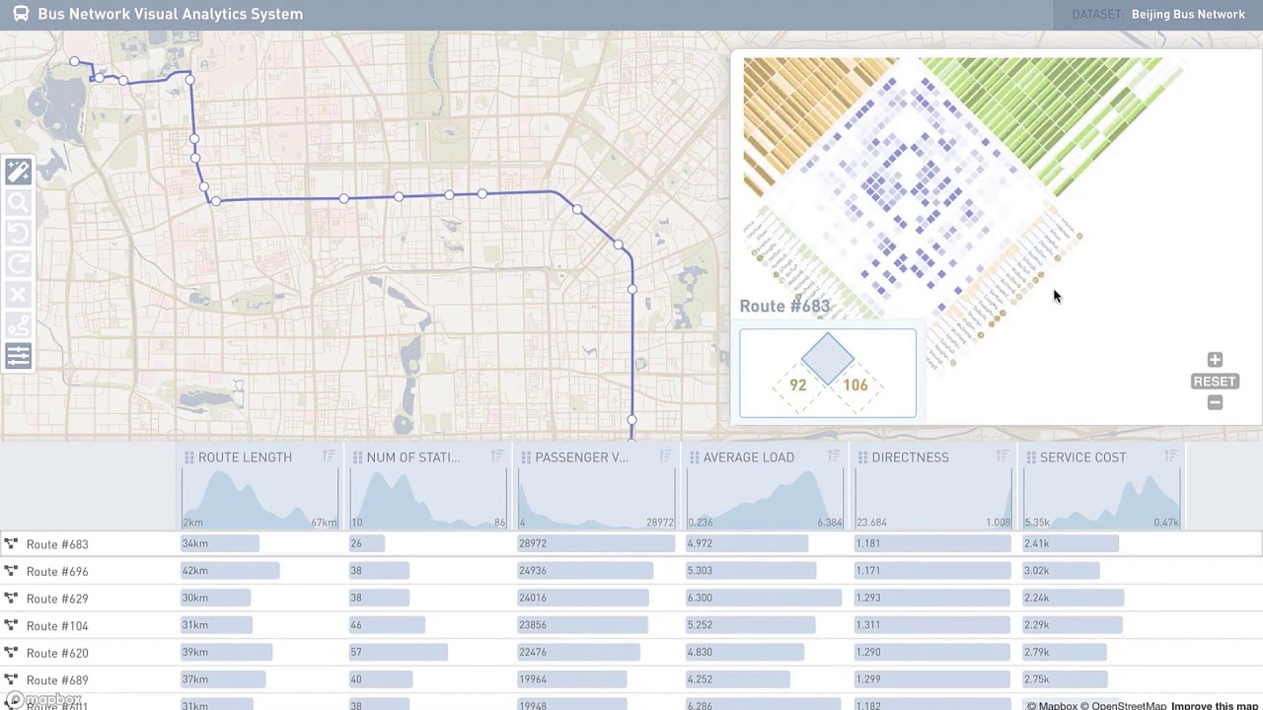The width and height of the screenshot is (1263, 710).
Task: Click the 23856 passenger volume value
Action: tap(533, 624)
